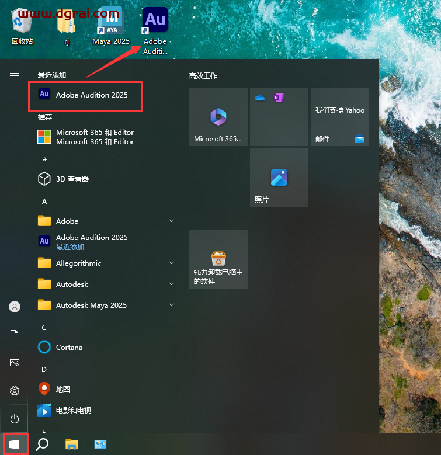This screenshot has height=455, width=441.
Task: Open the Microsoft 365 tile
Action: pos(218,117)
